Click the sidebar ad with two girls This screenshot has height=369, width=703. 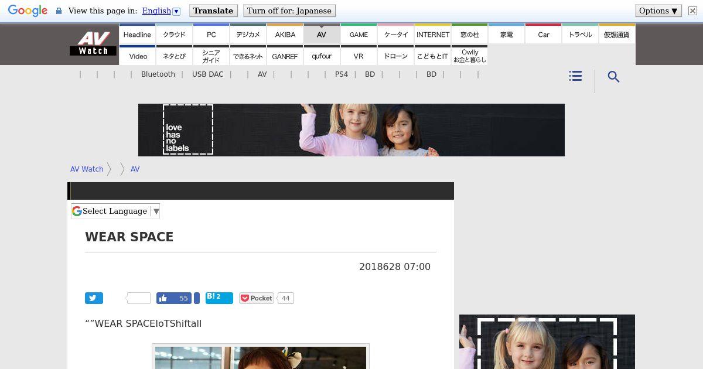[x=547, y=341]
